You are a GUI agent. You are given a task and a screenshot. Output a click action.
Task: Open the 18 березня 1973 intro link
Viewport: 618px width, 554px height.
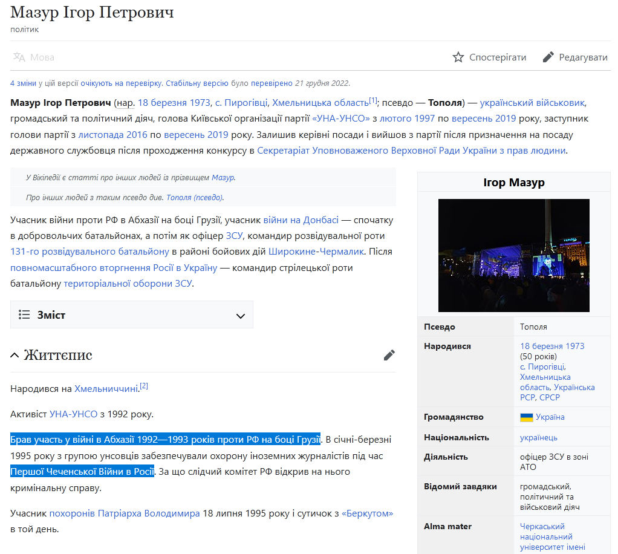174,103
